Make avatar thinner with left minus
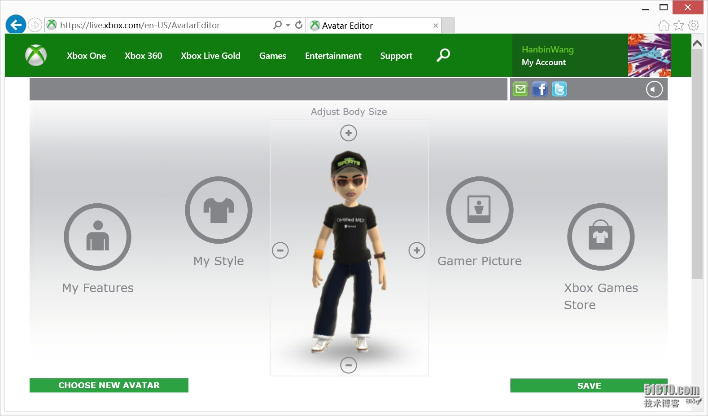708x416 pixels. pos(280,250)
